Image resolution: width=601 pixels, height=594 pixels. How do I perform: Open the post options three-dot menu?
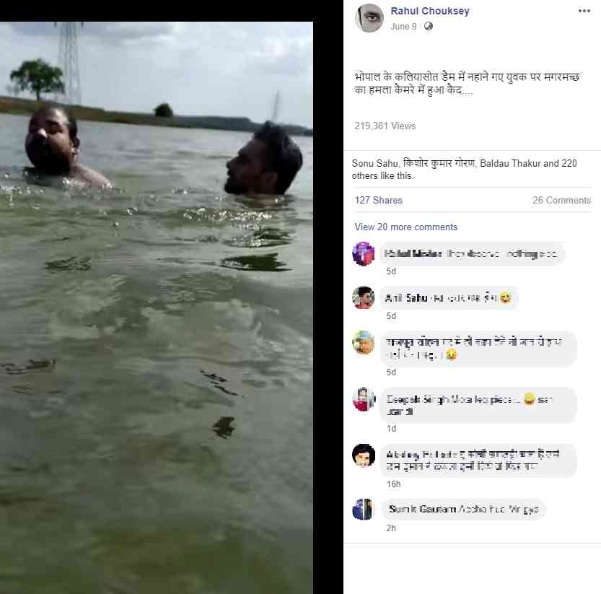[584, 11]
